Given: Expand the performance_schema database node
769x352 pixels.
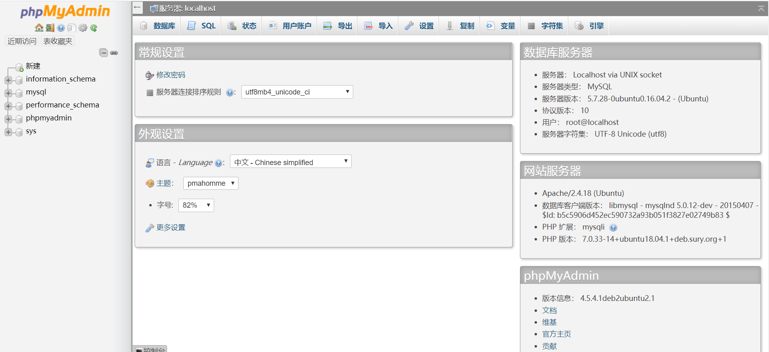Looking at the screenshot, I should pyautogui.click(x=8, y=106).
